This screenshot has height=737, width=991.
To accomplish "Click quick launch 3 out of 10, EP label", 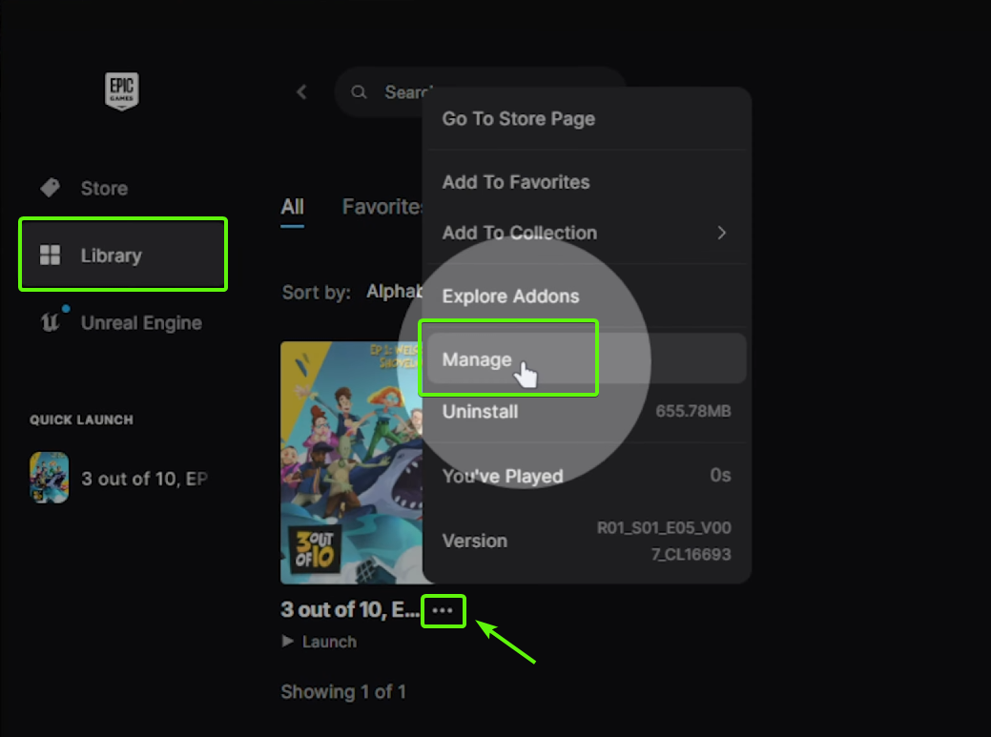I will (144, 479).
